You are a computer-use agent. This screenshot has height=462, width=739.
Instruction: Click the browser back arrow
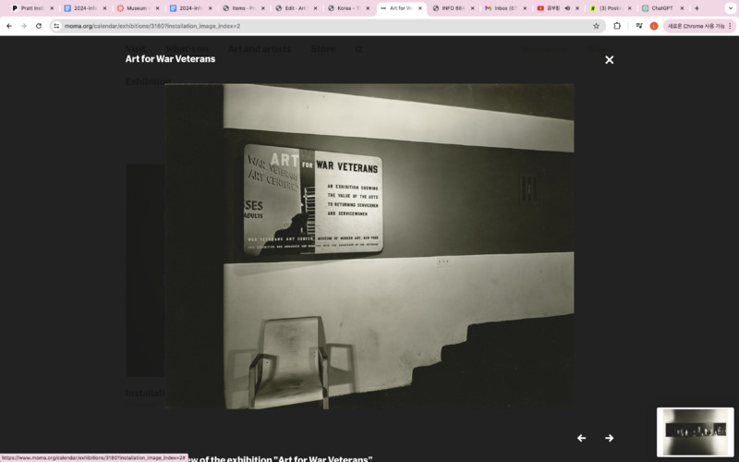click(x=9, y=26)
